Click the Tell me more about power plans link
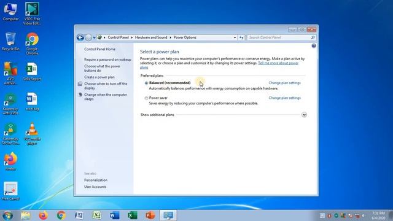 [x=278, y=63]
